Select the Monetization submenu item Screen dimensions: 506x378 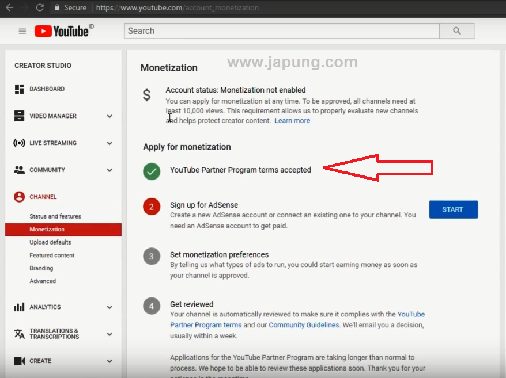63,230
